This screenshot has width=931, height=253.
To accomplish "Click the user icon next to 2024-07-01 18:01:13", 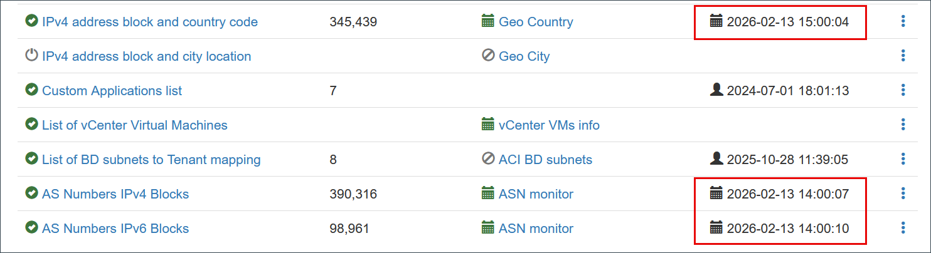I will 716,90.
